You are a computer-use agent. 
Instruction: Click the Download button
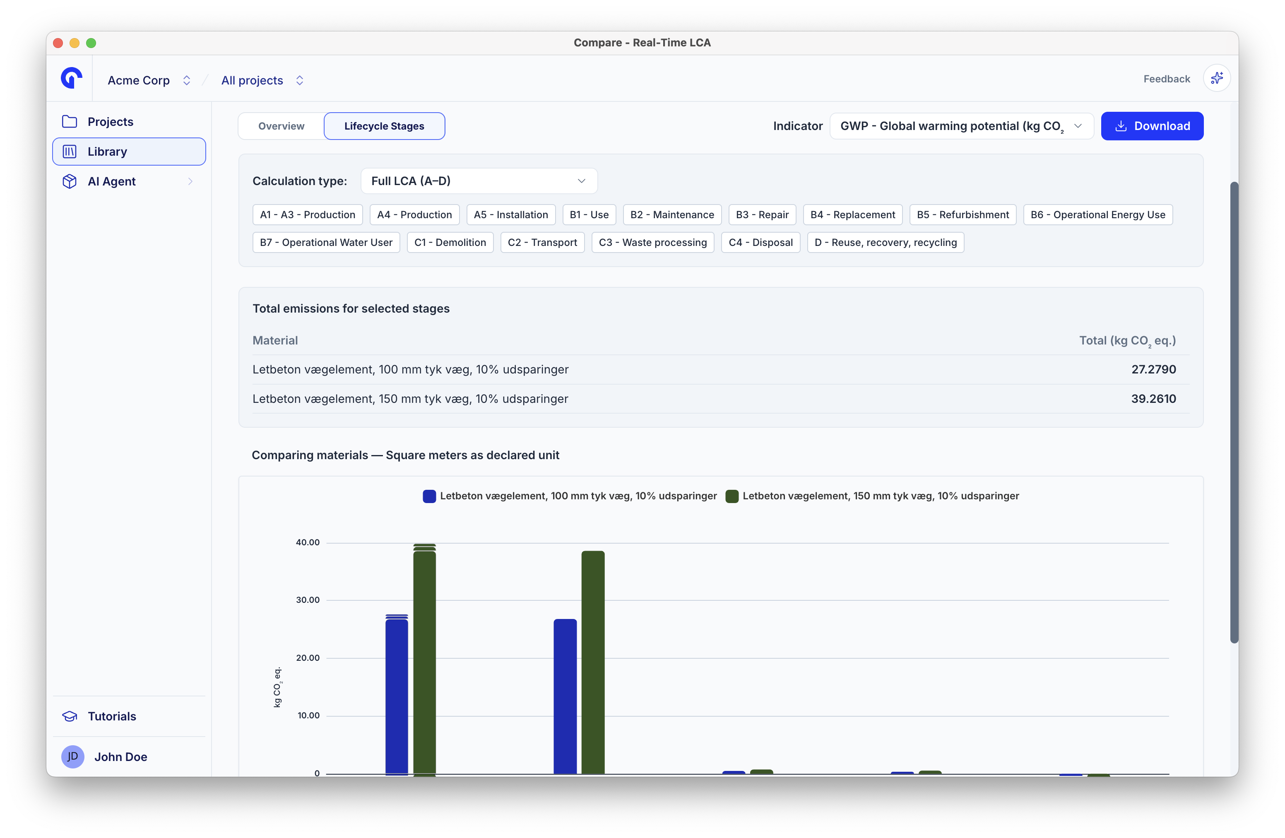point(1152,126)
